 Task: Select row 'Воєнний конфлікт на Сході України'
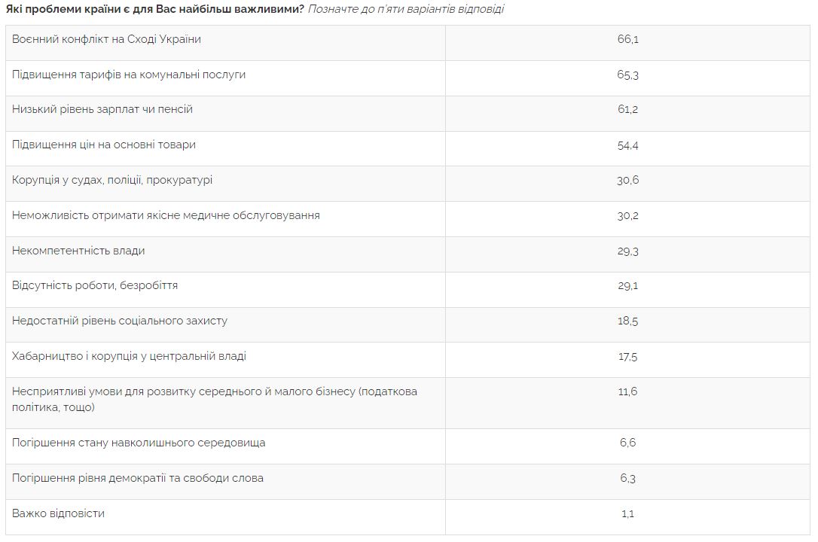click(x=106, y=38)
